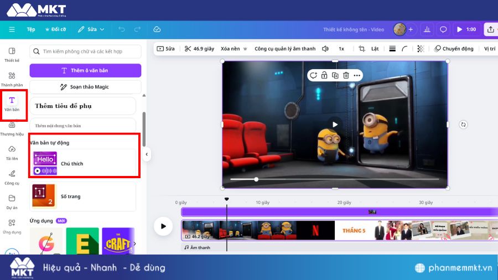Screen dimensions: 498x280
Task: Open the comments speech bubble
Action: 443,29
